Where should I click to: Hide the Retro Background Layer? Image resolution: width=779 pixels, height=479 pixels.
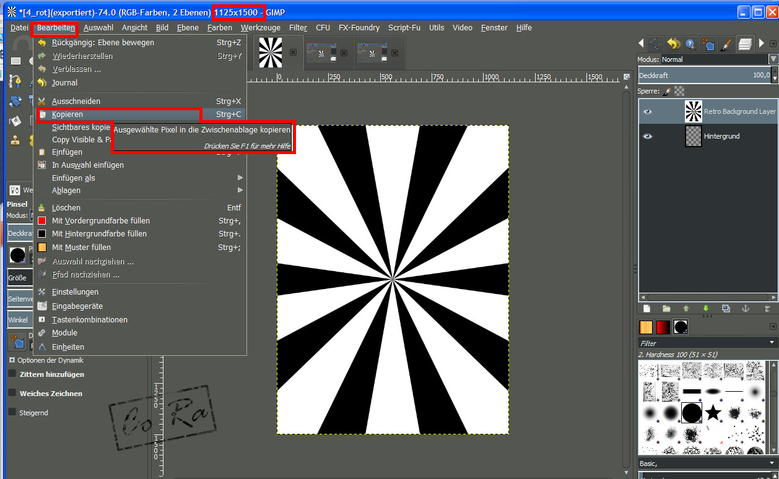point(648,112)
